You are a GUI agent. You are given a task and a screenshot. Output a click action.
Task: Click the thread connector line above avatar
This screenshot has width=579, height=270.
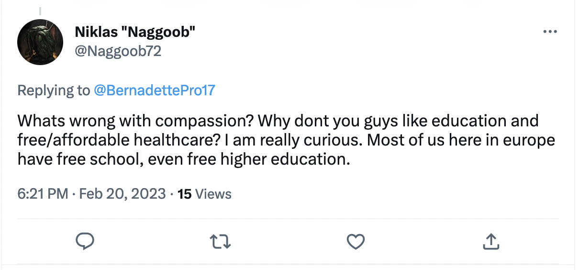(40, 11)
